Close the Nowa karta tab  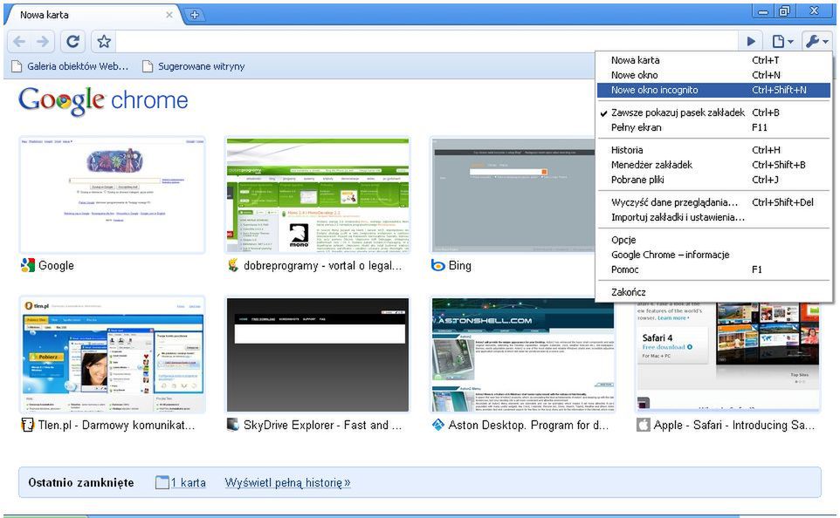169,15
